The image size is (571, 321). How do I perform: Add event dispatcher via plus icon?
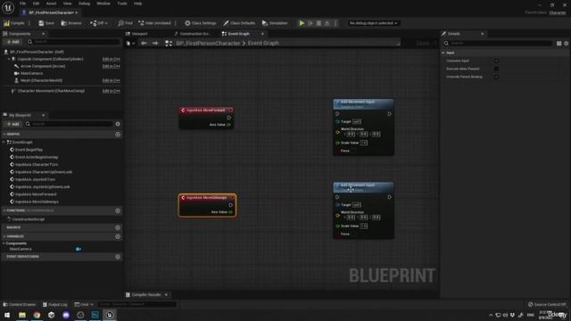coord(118,257)
